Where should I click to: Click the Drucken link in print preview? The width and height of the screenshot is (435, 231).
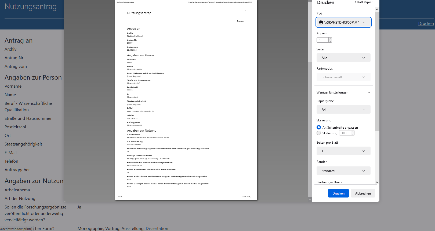240,21
